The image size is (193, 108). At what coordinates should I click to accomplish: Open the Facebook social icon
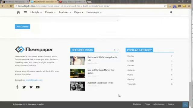pos(17,87)
